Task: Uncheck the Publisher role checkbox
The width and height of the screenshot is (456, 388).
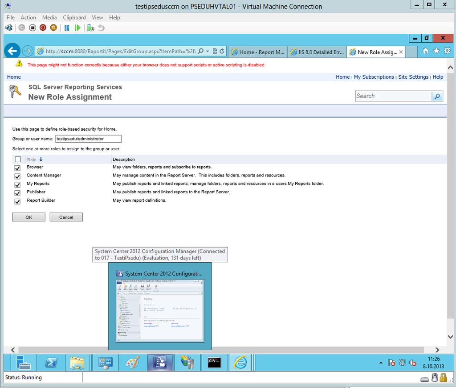Action: click(x=17, y=193)
